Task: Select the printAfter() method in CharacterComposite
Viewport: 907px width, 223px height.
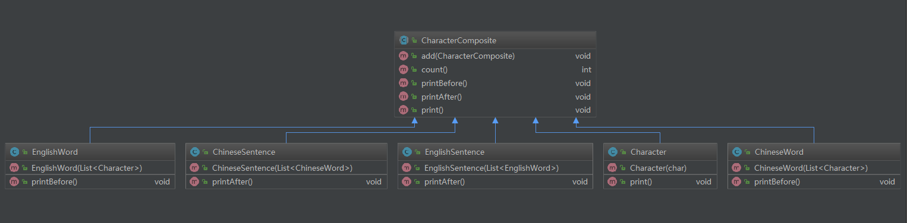Action: point(495,97)
